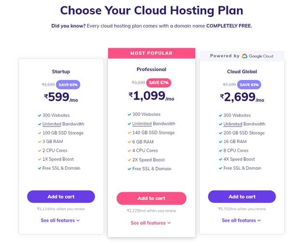Screen dimensions: 303x247
Task: Click the Startup SAVE 63% badge
Action: (68, 85)
